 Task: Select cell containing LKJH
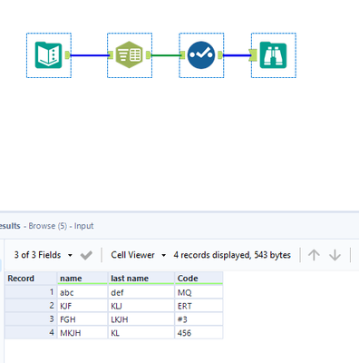[141, 319]
